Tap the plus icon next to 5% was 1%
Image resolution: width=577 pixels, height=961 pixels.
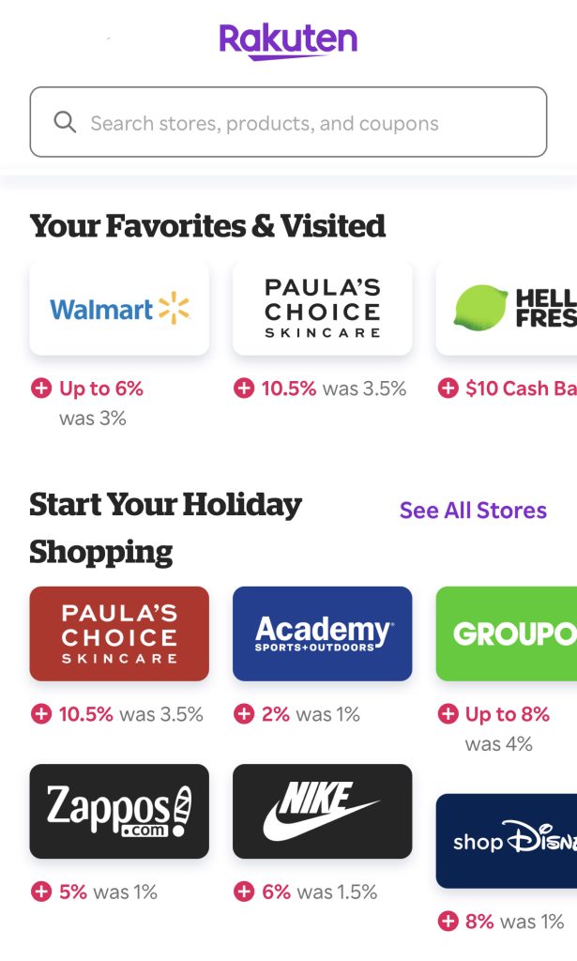pyautogui.click(x=41, y=892)
